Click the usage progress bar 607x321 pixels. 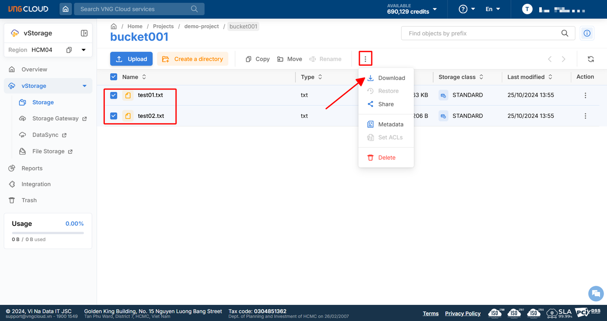48,233
